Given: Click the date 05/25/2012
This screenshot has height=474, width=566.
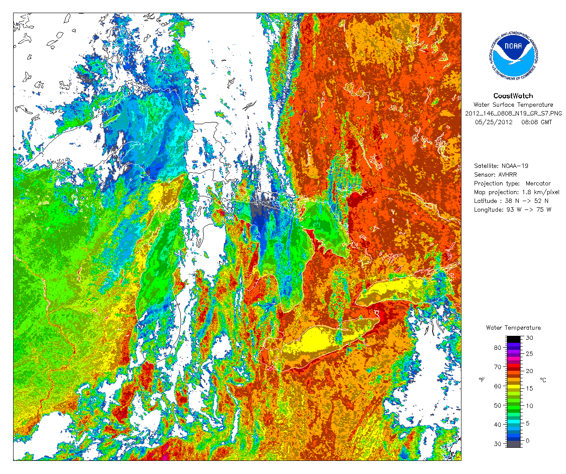Looking at the screenshot, I should (493, 122).
